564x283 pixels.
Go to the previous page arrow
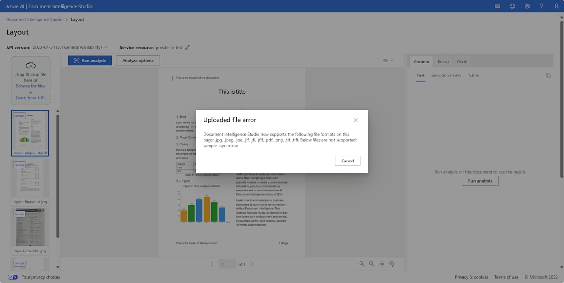point(212,264)
